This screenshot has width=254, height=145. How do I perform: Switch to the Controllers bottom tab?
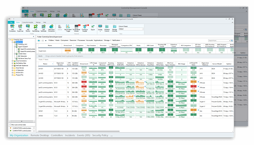pyautogui.click(x=57, y=135)
